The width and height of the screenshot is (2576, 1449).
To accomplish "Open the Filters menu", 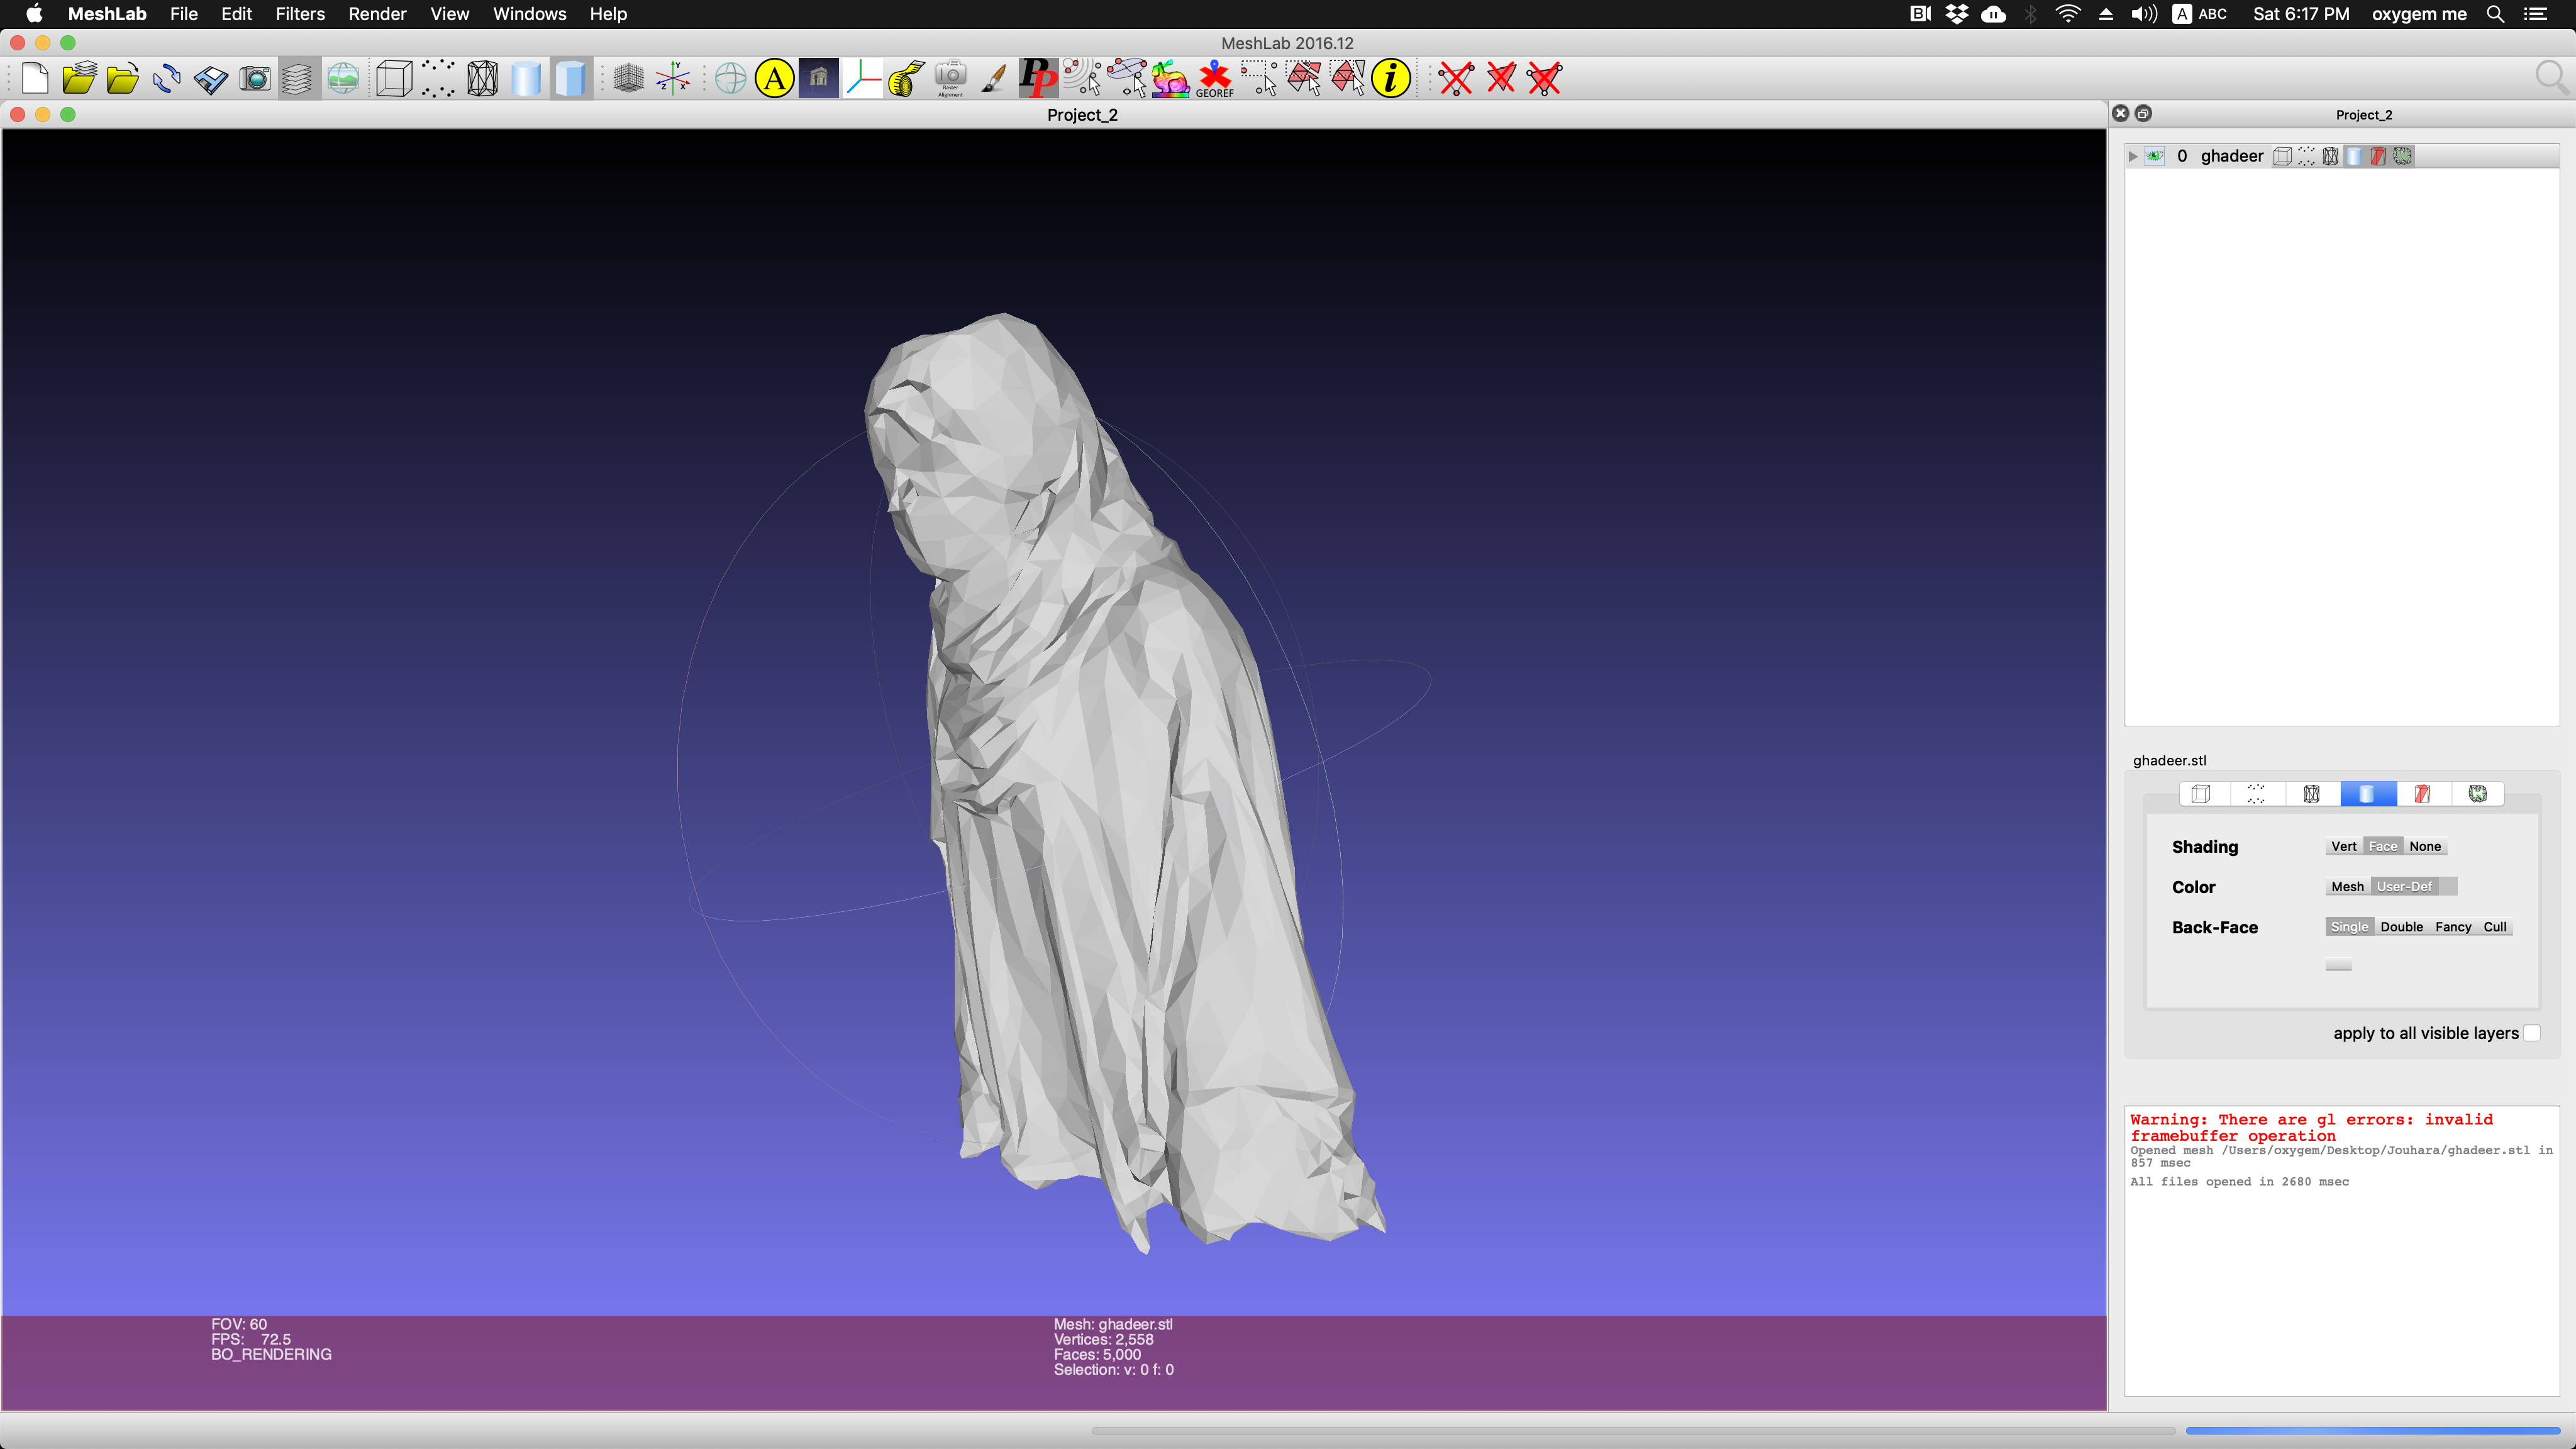I will 300,14.
